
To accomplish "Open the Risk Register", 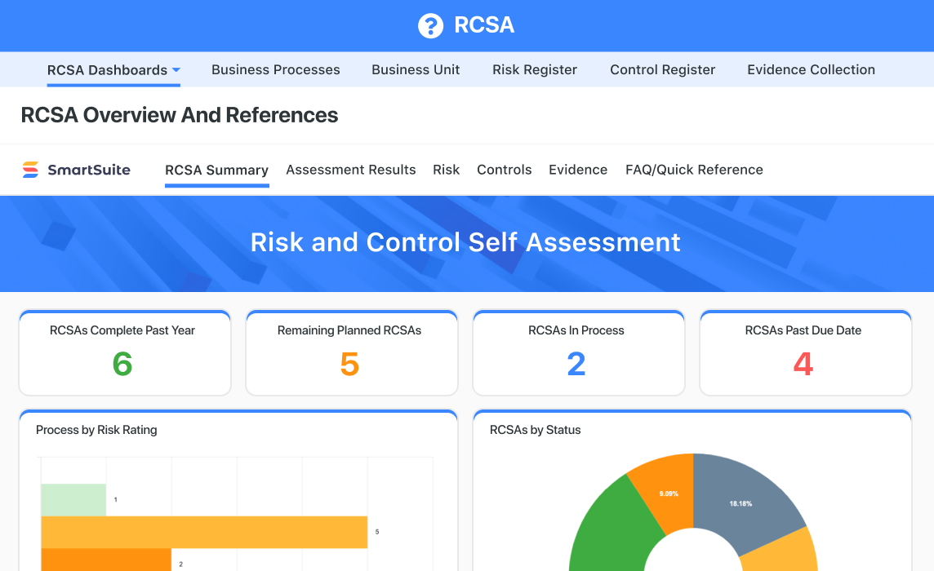I will click(534, 70).
